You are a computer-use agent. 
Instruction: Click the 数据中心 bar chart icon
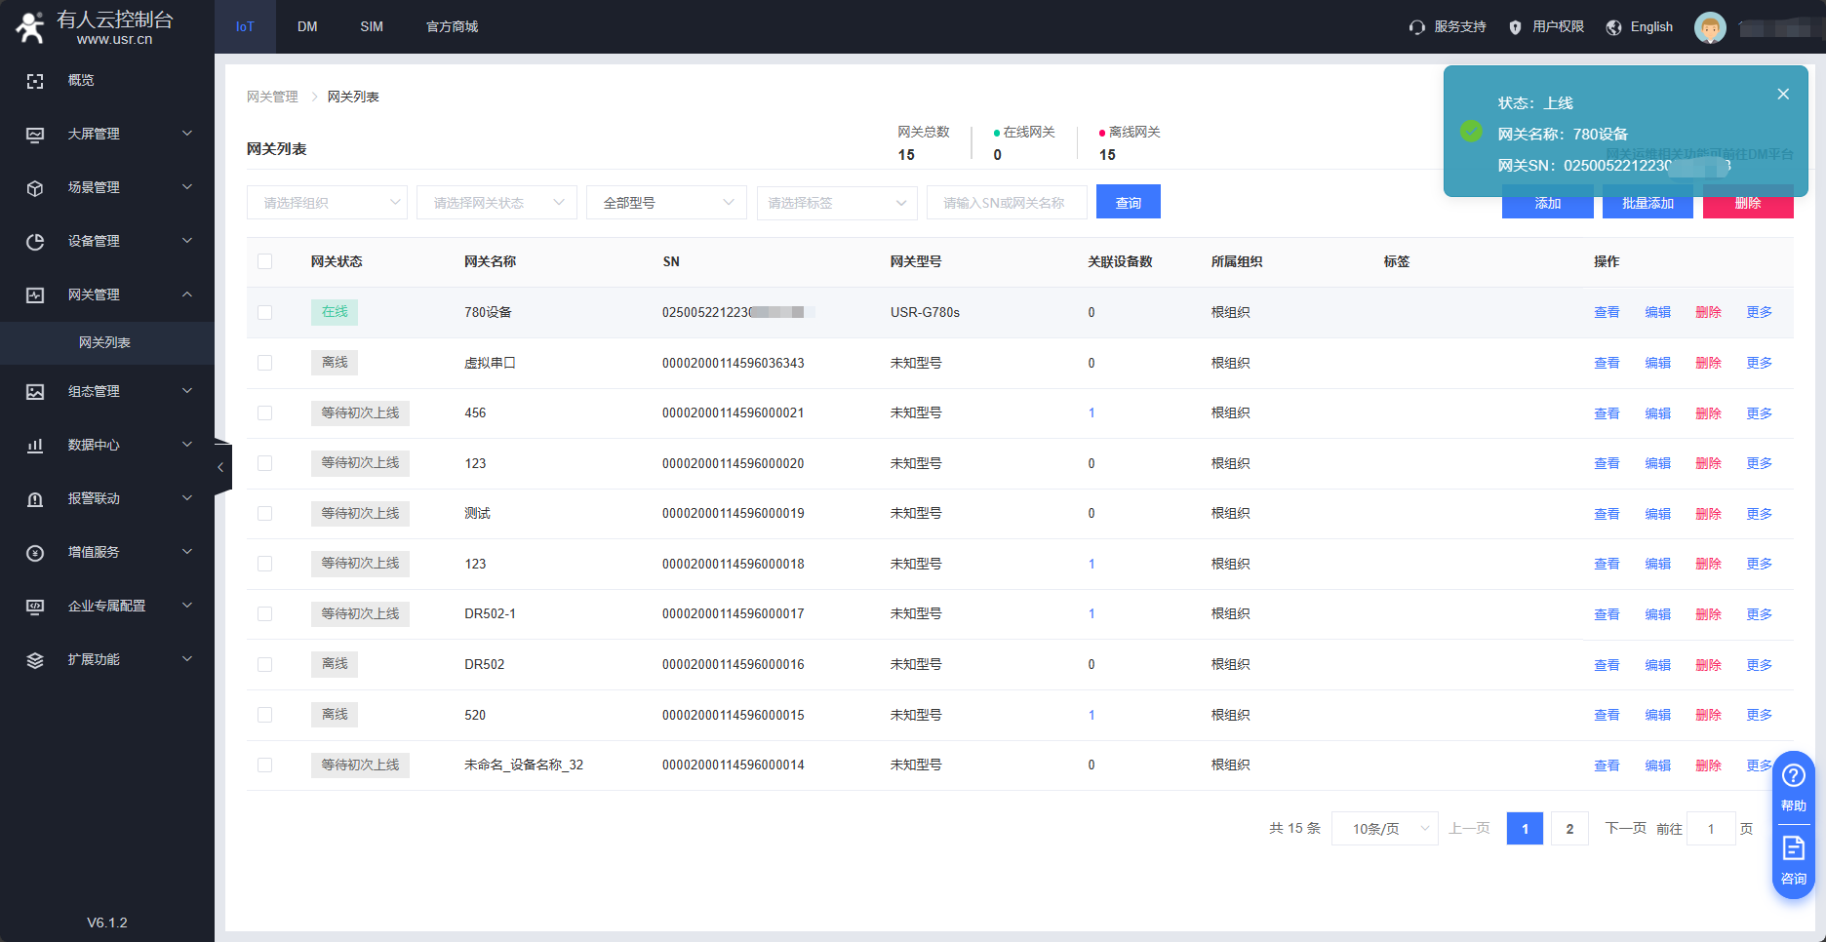35,446
